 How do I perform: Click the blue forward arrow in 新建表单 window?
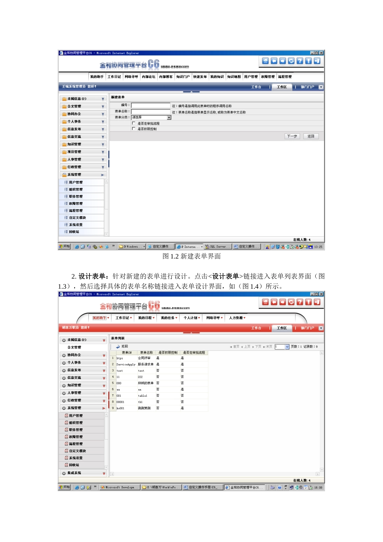283,61
